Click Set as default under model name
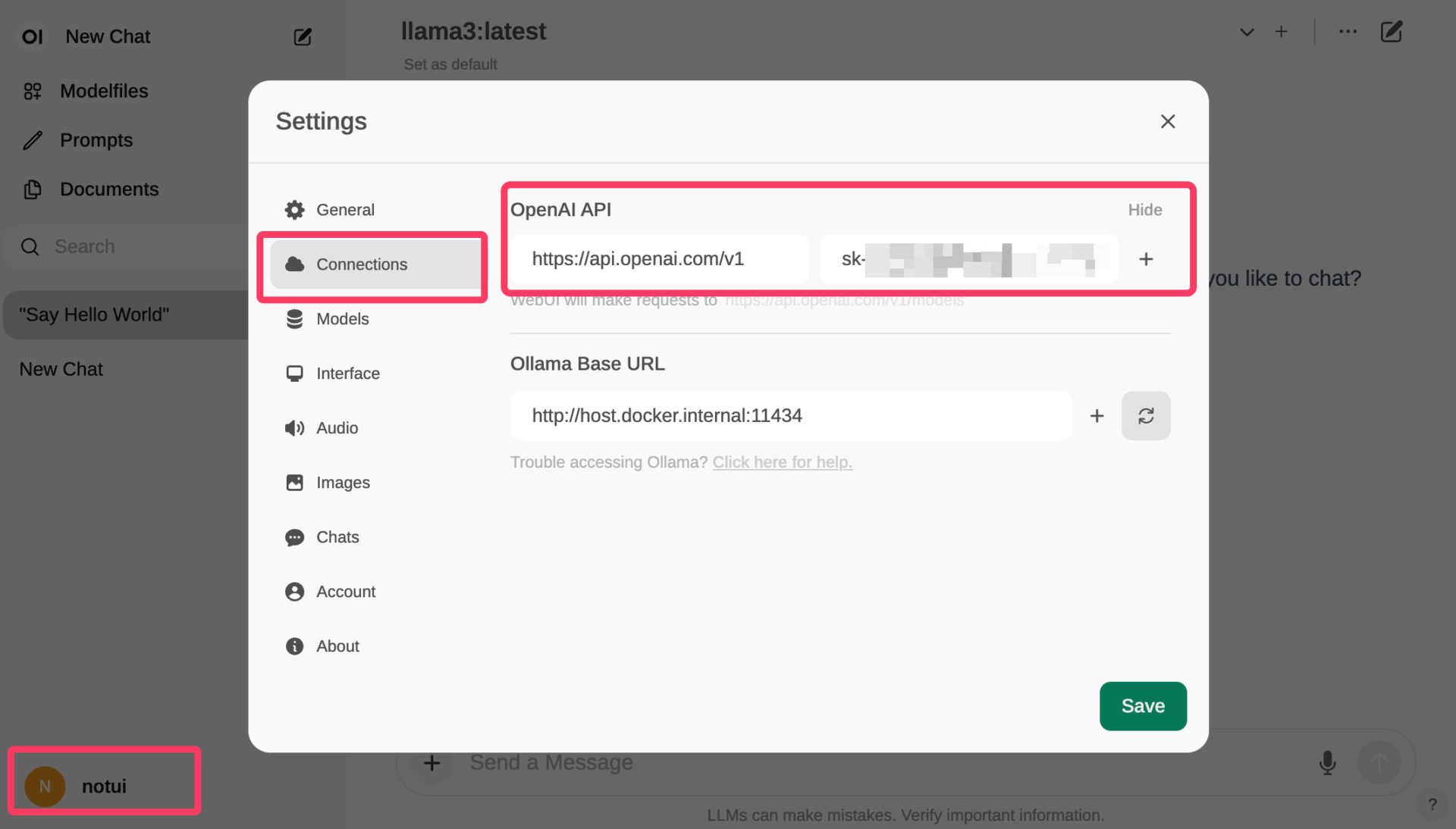Screen dimensions: 1456x829 450,64
